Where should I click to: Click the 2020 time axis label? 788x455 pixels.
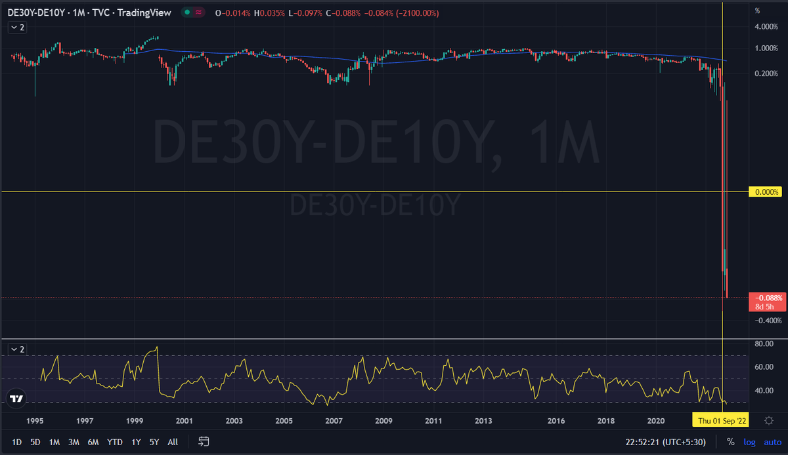[x=656, y=420]
